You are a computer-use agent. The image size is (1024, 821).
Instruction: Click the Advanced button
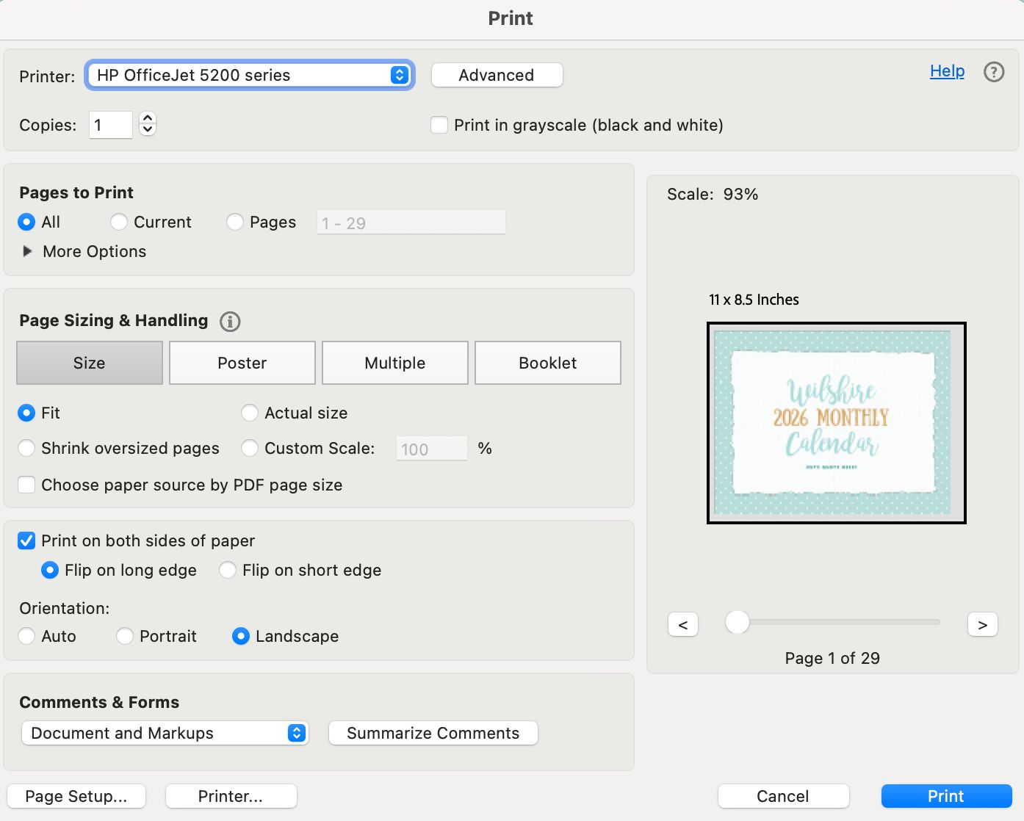point(497,75)
